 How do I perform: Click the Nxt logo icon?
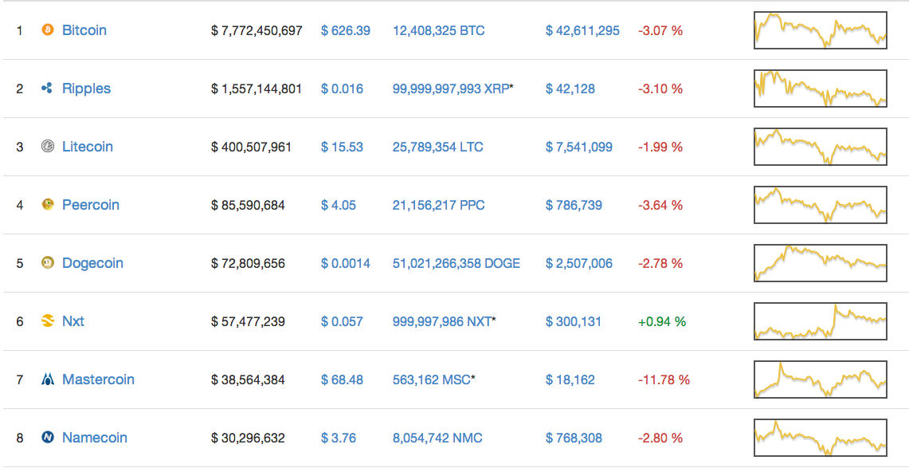(48, 321)
